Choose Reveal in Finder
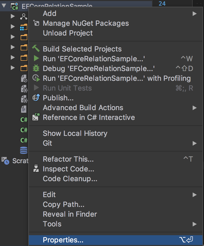Screen dimensions: 204x246 116,214
